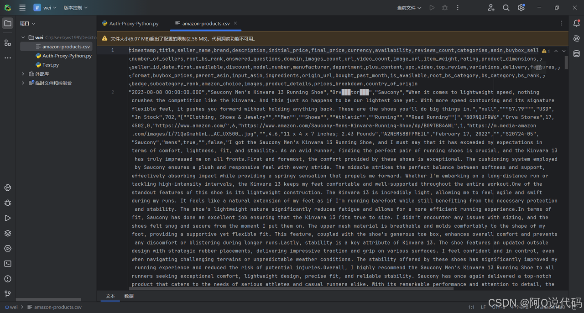Switch to the Auth-Proxy-Python.py editor tab
The width and height of the screenshot is (584, 313).
[130, 23]
